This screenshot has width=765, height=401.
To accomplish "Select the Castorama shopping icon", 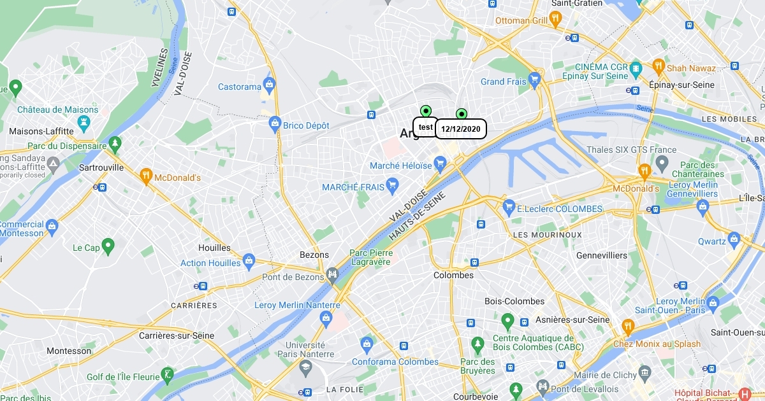I will point(270,83).
